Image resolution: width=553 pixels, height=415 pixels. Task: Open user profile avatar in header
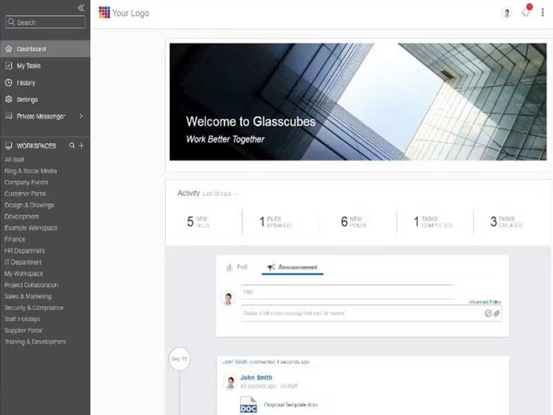pyautogui.click(x=507, y=12)
